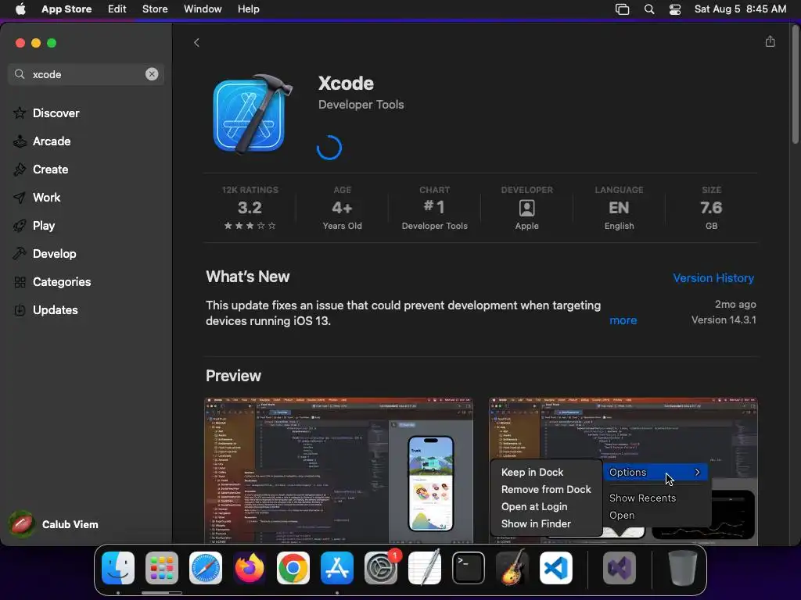Click the 7.6 GB size stat

click(x=711, y=208)
